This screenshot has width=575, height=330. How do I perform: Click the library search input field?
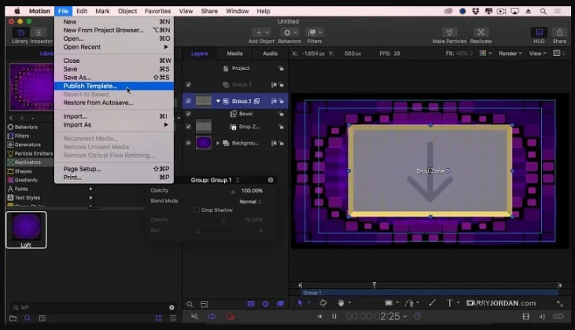[x=92, y=307]
